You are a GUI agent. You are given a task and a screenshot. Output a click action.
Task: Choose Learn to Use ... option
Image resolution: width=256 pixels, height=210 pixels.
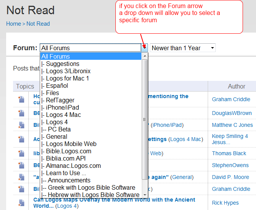(91, 173)
